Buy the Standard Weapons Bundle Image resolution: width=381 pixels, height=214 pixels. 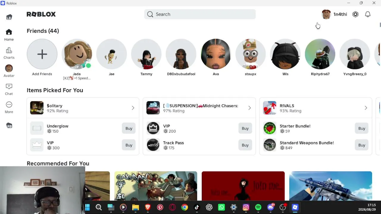(x=362, y=145)
